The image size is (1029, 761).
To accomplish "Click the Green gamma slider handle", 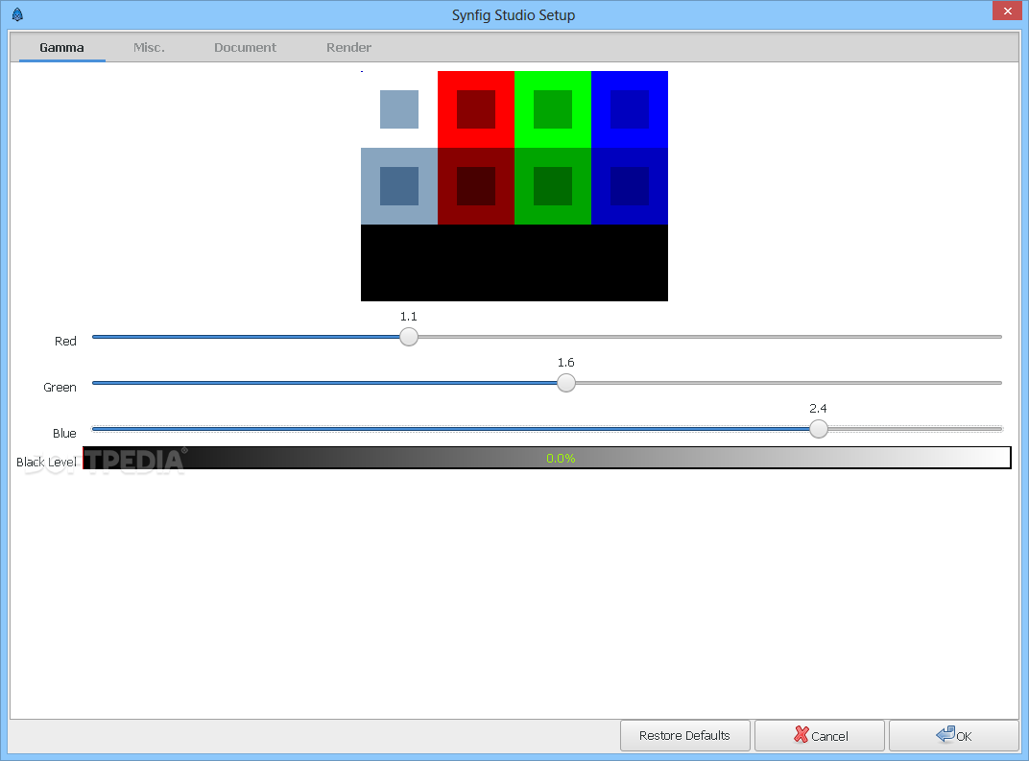I will click(x=566, y=383).
